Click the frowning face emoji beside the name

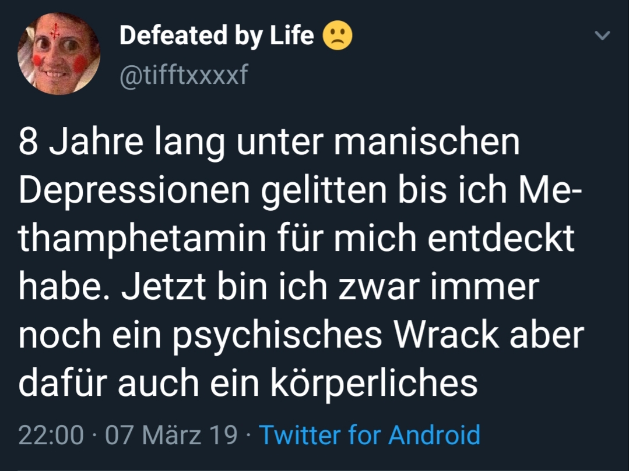tap(338, 37)
